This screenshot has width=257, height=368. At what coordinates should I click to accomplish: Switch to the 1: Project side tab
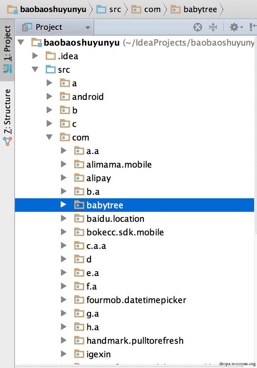(x=7, y=50)
